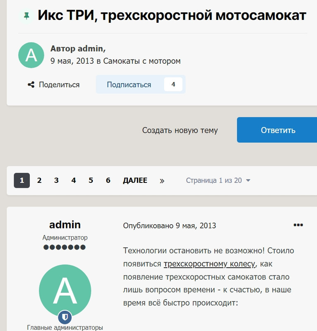The height and width of the screenshot is (331, 317).
Task: Click the topic title "Икс ТРИ, трехскоростной мотосамокат"
Action: tap(172, 15)
